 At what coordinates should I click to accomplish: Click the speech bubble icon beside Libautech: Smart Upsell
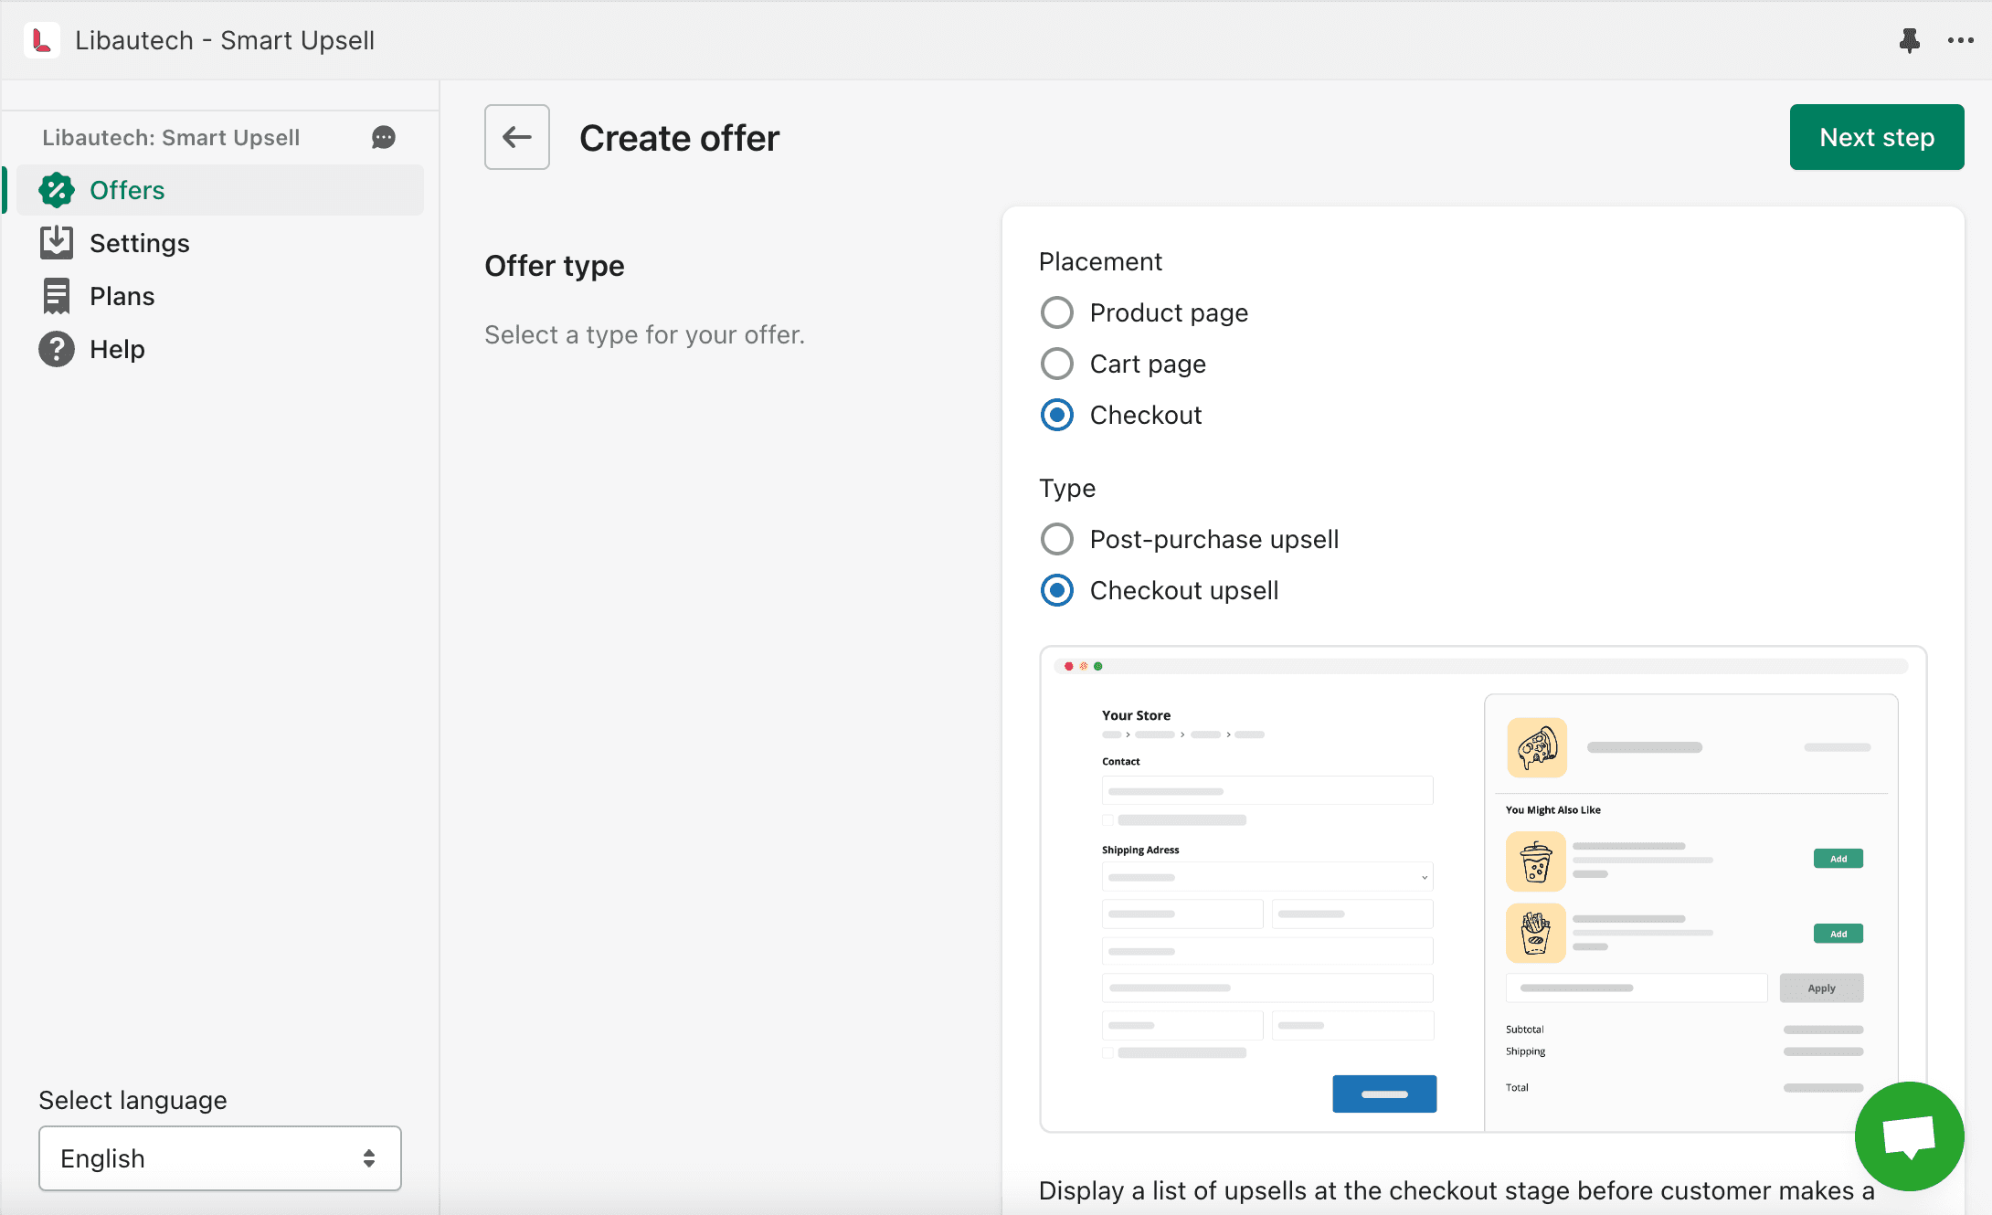[384, 137]
